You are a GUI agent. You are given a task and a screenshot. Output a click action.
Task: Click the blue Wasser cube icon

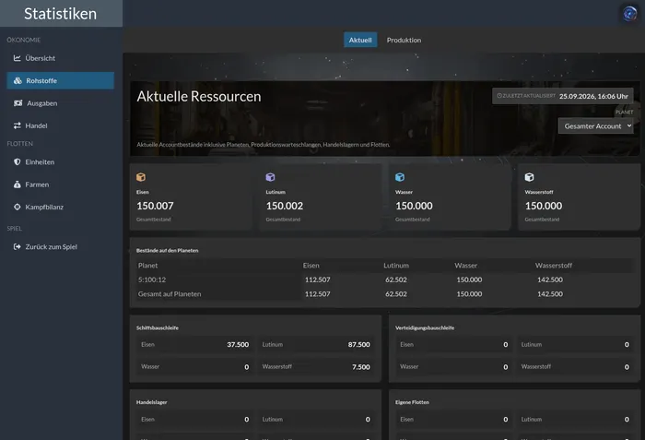coord(400,177)
